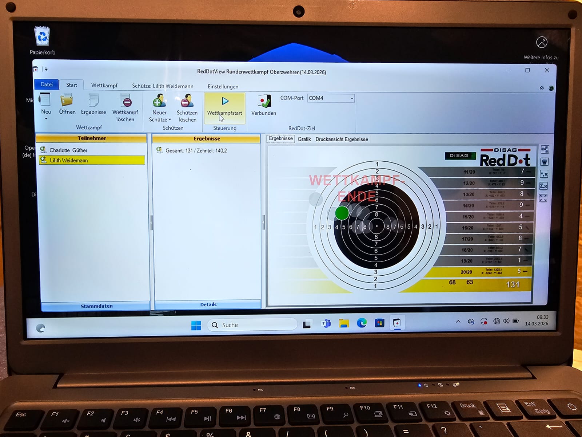This screenshot has height=437, width=582.
Task: Expand the COM-Port dropdown showing COM4
Action: click(x=351, y=98)
